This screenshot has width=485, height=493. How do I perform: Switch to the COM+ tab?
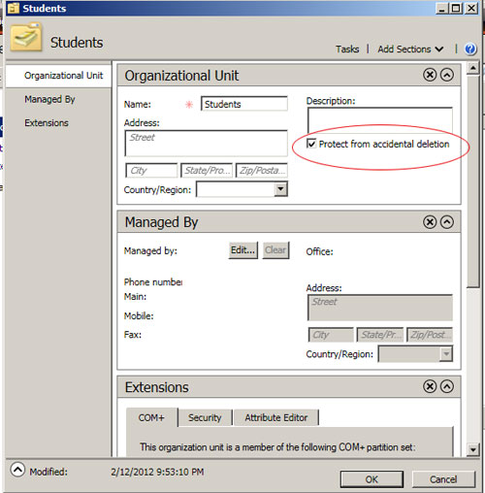coord(151,417)
